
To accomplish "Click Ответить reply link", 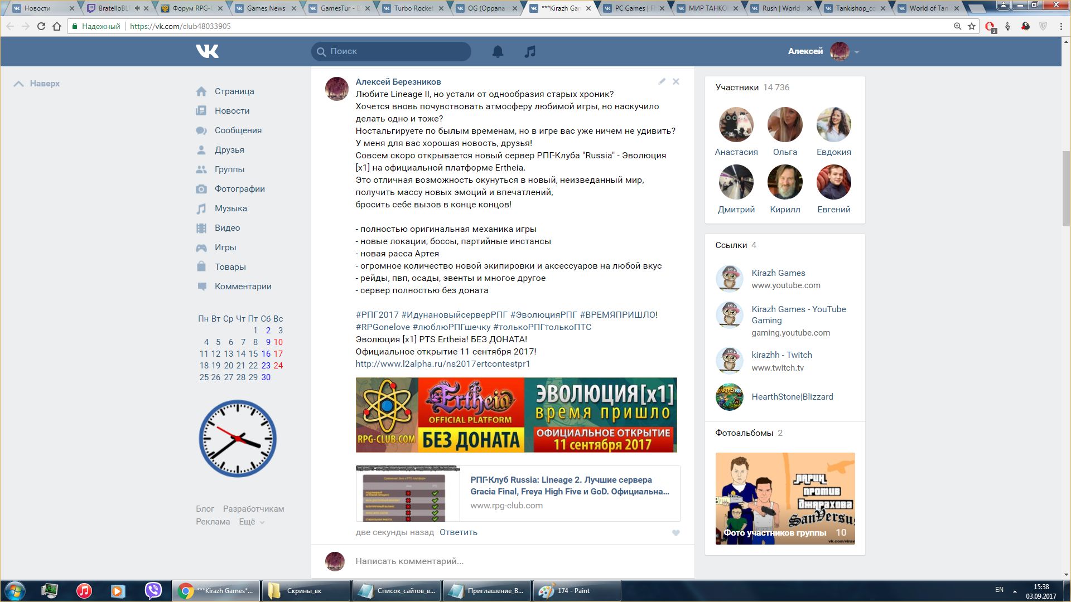I will click(x=459, y=532).
